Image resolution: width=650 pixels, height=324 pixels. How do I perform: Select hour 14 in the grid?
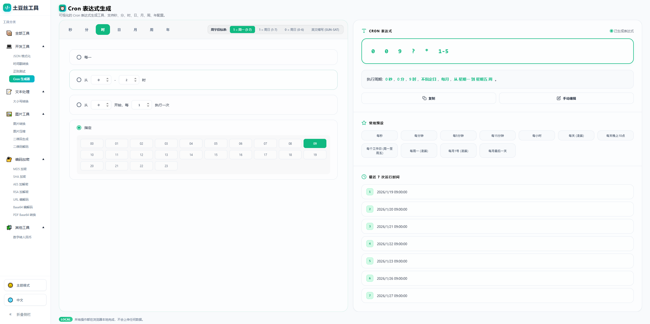[191, 155]
